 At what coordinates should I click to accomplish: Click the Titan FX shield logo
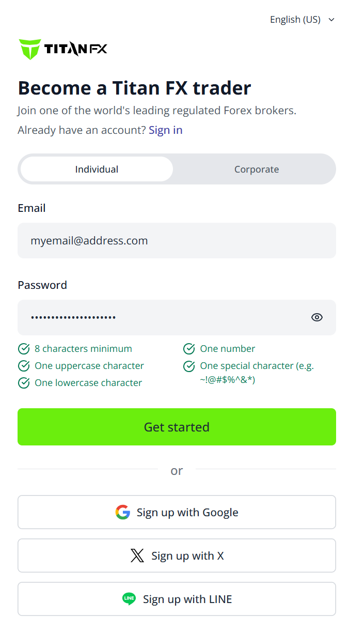tap(30, 49)
